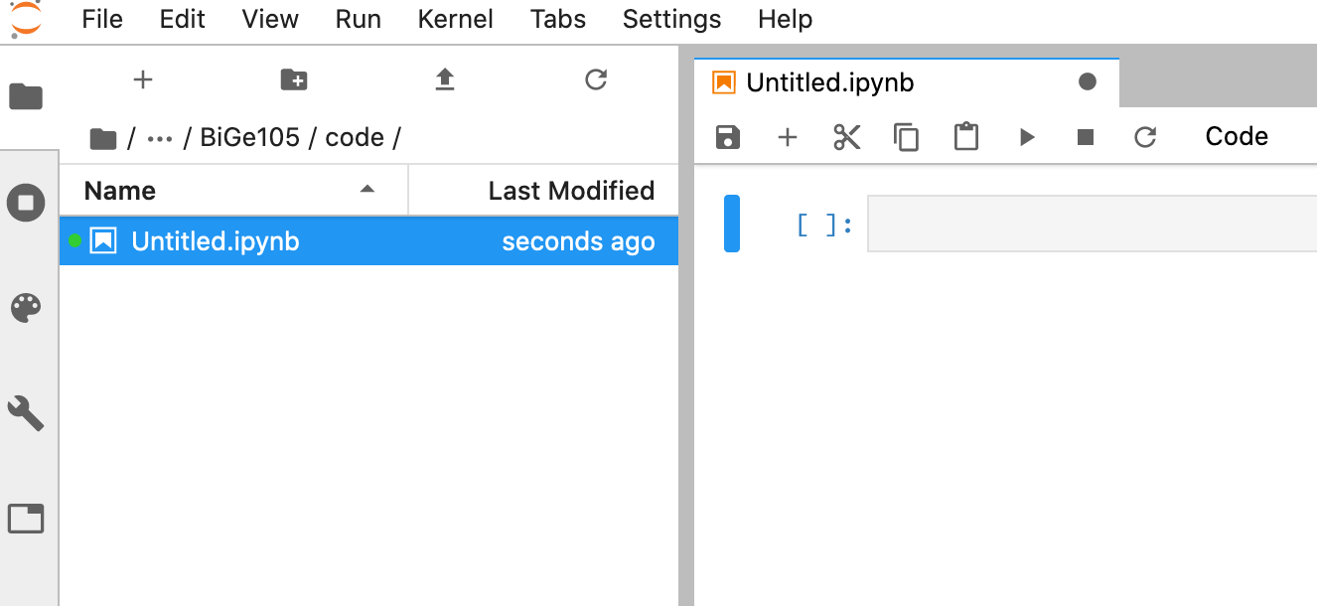Interrupt the kernel with stop button

(x=1086, y=137)
